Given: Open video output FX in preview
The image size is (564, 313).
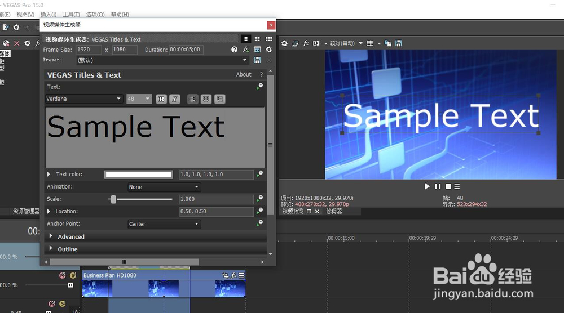Looking at the screenshot, I should [306, 43].
